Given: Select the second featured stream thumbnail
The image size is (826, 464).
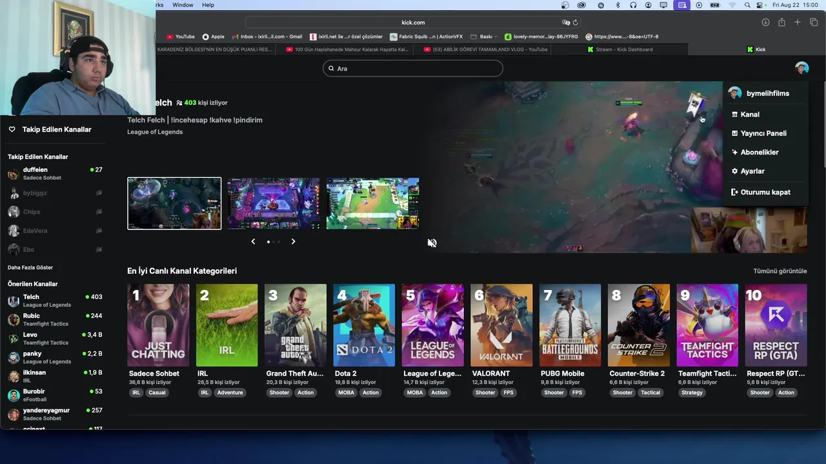Looking at the screenshot, I should click(274, 204).
